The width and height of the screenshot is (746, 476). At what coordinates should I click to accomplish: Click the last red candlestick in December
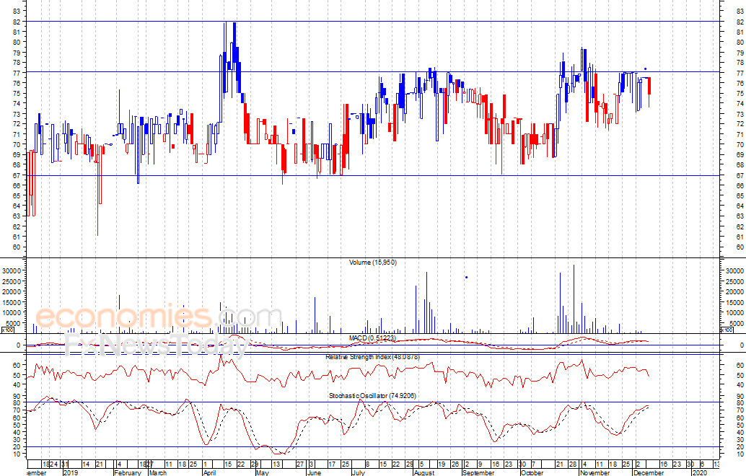pos(649,85)
